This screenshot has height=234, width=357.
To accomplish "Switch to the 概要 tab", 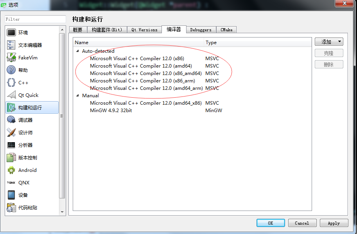I will point(78,30).
